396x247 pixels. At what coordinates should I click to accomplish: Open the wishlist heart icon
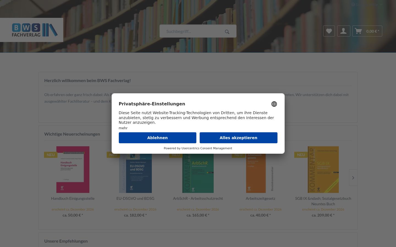329,31
